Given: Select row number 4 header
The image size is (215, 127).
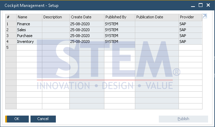Looking at the screenshot, I should (x=11, y=42).
